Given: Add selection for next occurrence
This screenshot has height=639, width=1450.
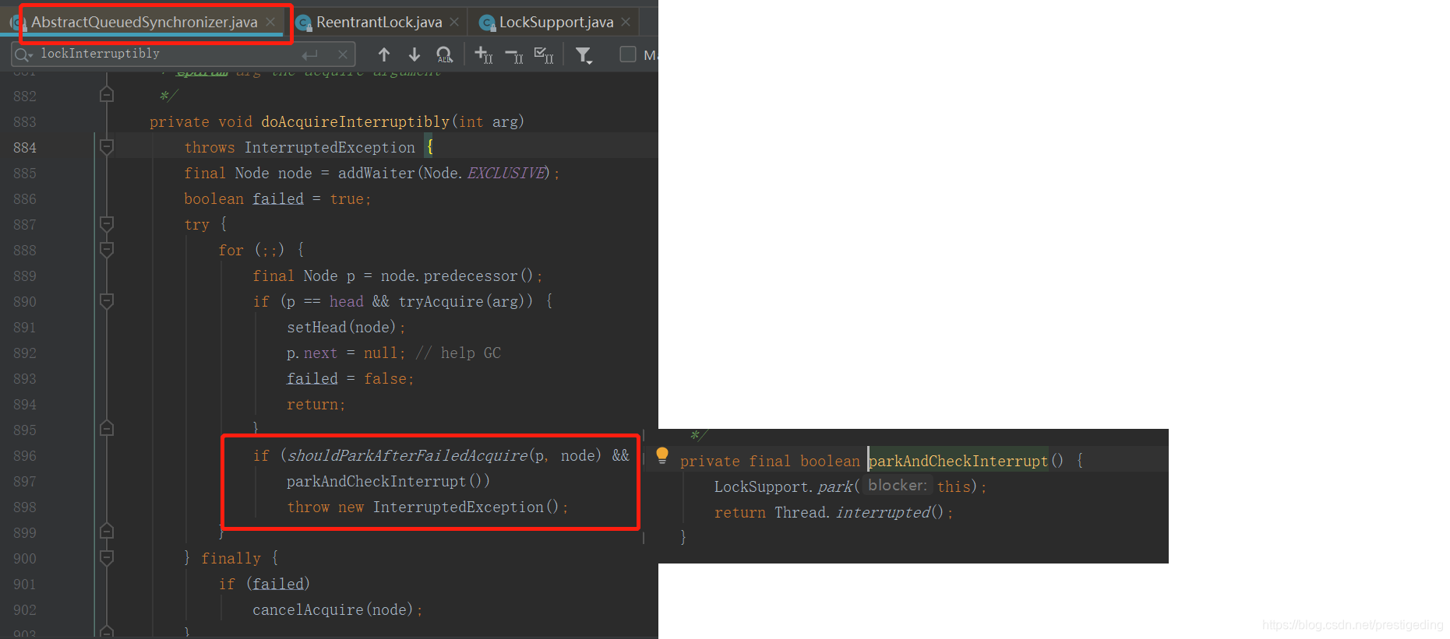Looking at the screenshot, I should 484,54.
